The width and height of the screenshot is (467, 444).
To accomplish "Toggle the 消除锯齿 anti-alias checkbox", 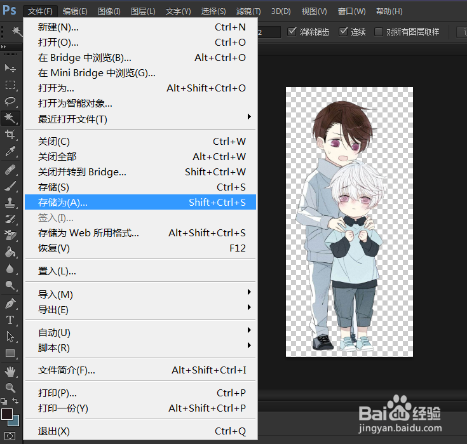I will coord(292,31).
